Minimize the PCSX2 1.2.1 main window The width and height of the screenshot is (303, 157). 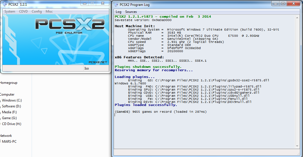click(x=84, y=3)
